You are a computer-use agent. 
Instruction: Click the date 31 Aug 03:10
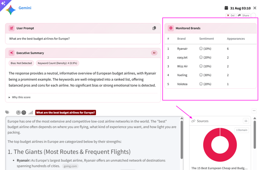pyautogui.click(x=240, y=8)
